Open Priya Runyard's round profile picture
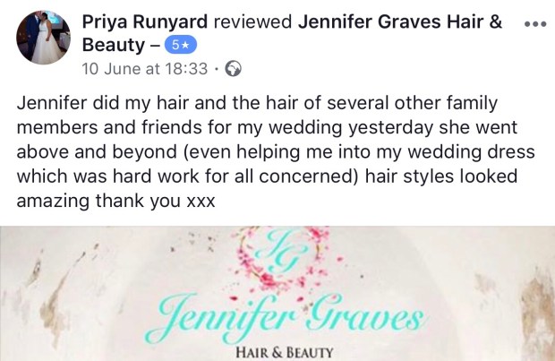Screen dimensions: 555x361 pos(43,38)
